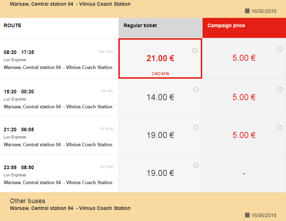This screenshot has width=286, height=221.
Task: Pick 5.00 € campaign price for 15:20 bus
Action: 244,98
